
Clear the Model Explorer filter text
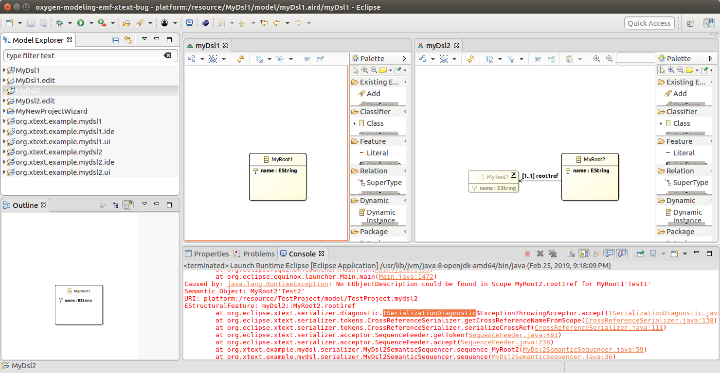point(168,55)
